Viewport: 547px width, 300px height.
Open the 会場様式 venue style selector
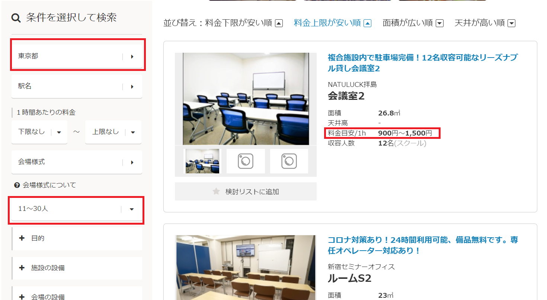[x=77, y=162]
